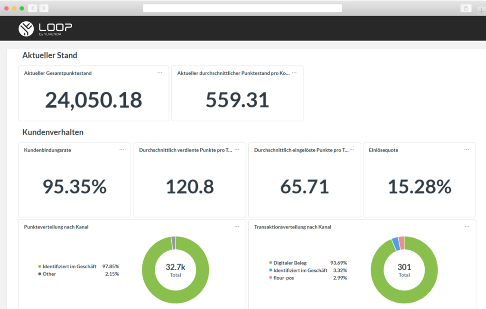Toggle the flour-pos legend entry
The width and height of the screenshot is (486, 309).
click(x=281, y=278)
